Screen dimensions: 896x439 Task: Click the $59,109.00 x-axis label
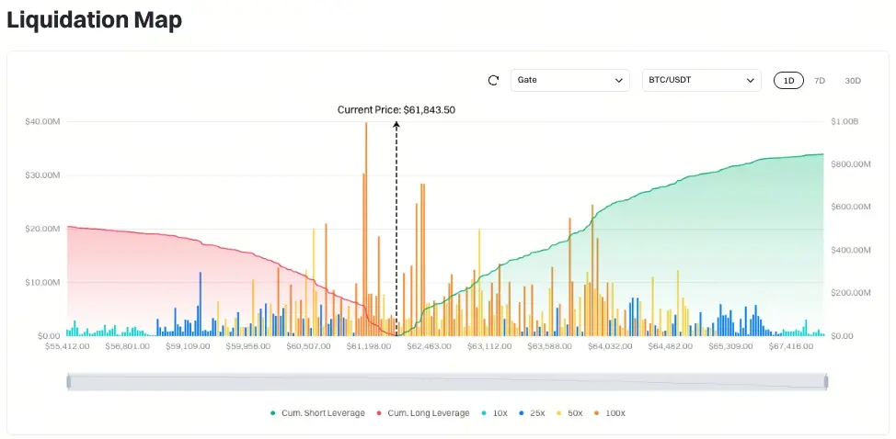pyautogui.click(x=188, y=346)
